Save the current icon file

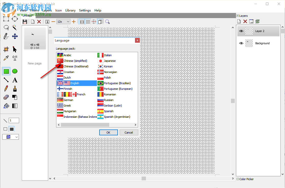(x=25, y=22)
